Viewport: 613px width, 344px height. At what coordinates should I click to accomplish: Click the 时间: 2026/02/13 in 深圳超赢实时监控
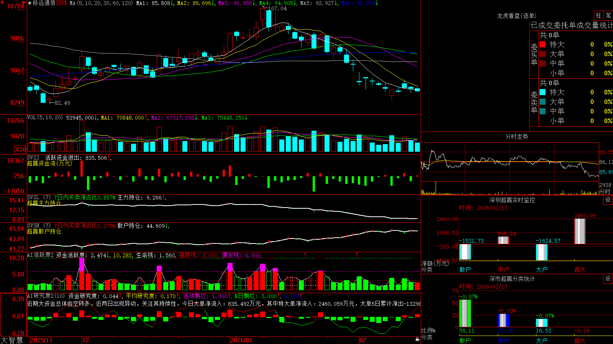pos(484,208)
